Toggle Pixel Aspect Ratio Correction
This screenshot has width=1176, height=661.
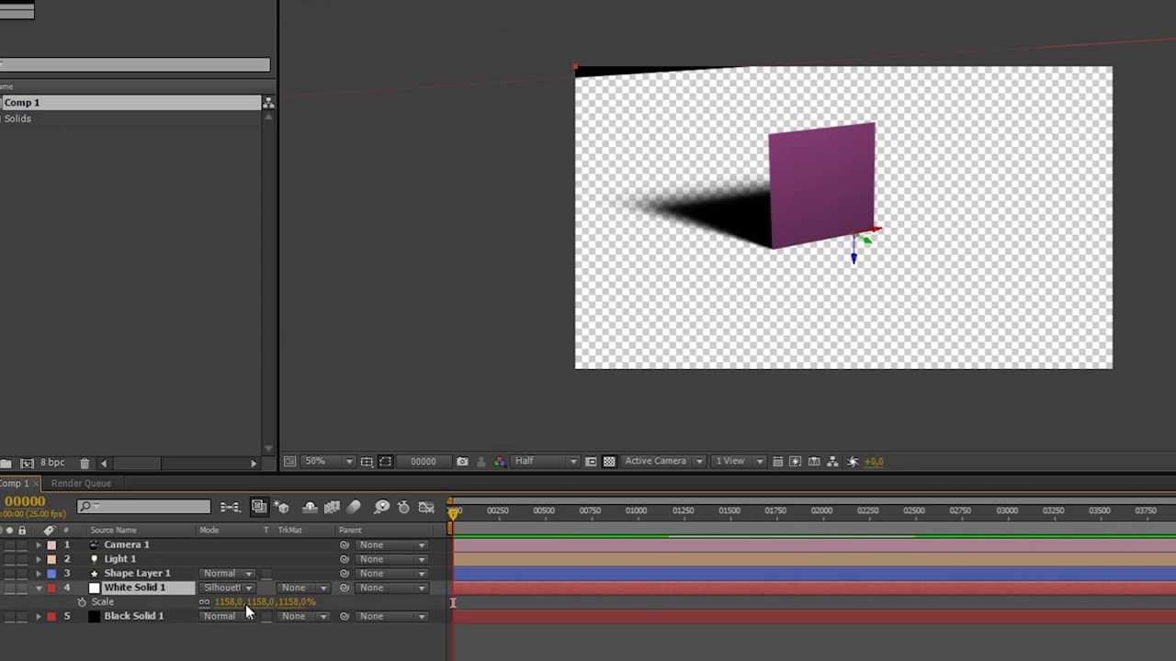tap(777, 462)
